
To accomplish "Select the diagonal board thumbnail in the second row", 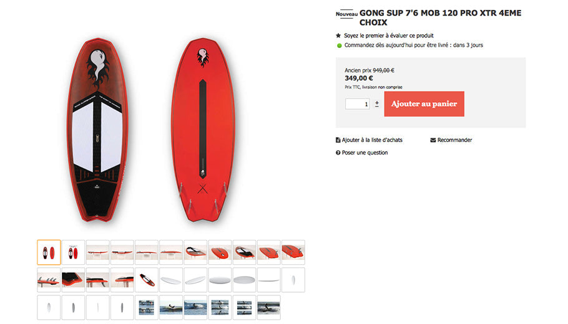I will tap(147, 280).
